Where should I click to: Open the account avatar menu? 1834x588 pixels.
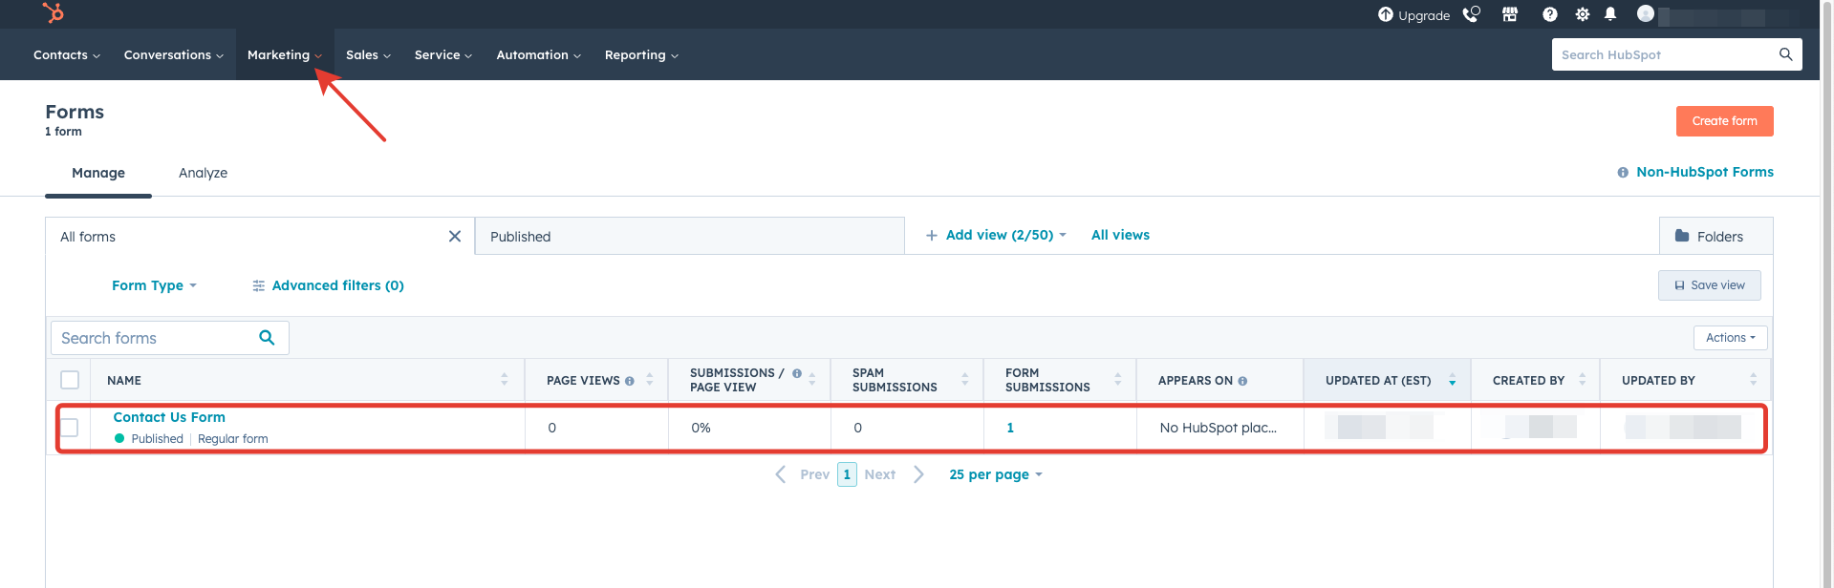coord(1645,13)
